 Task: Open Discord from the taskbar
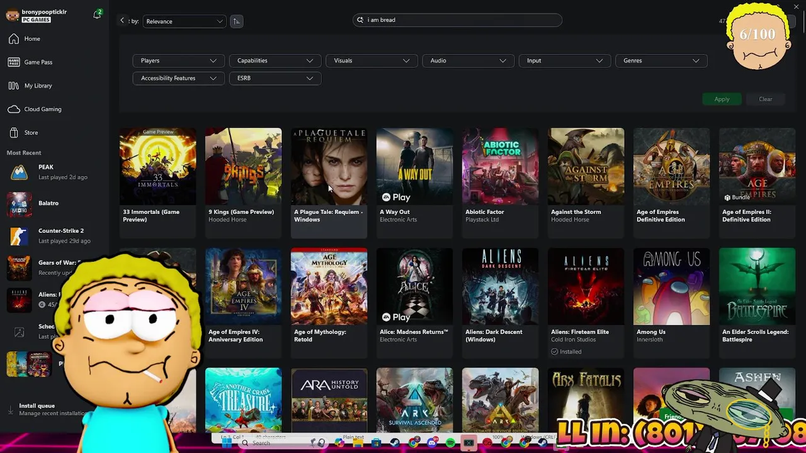431,443
